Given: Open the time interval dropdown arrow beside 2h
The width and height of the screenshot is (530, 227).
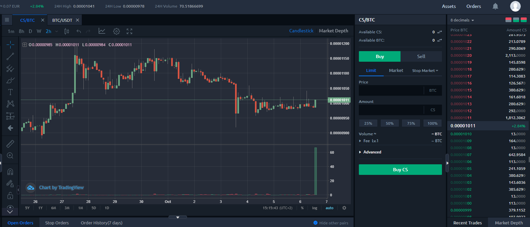Looking at the screenshot, I should click(x=57, y=31).
